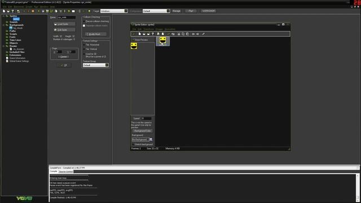The width and height of the screenshot is (361, 203).
Task: Collapse the Sprites folder in resource tree
Action: tap(3, 16)
